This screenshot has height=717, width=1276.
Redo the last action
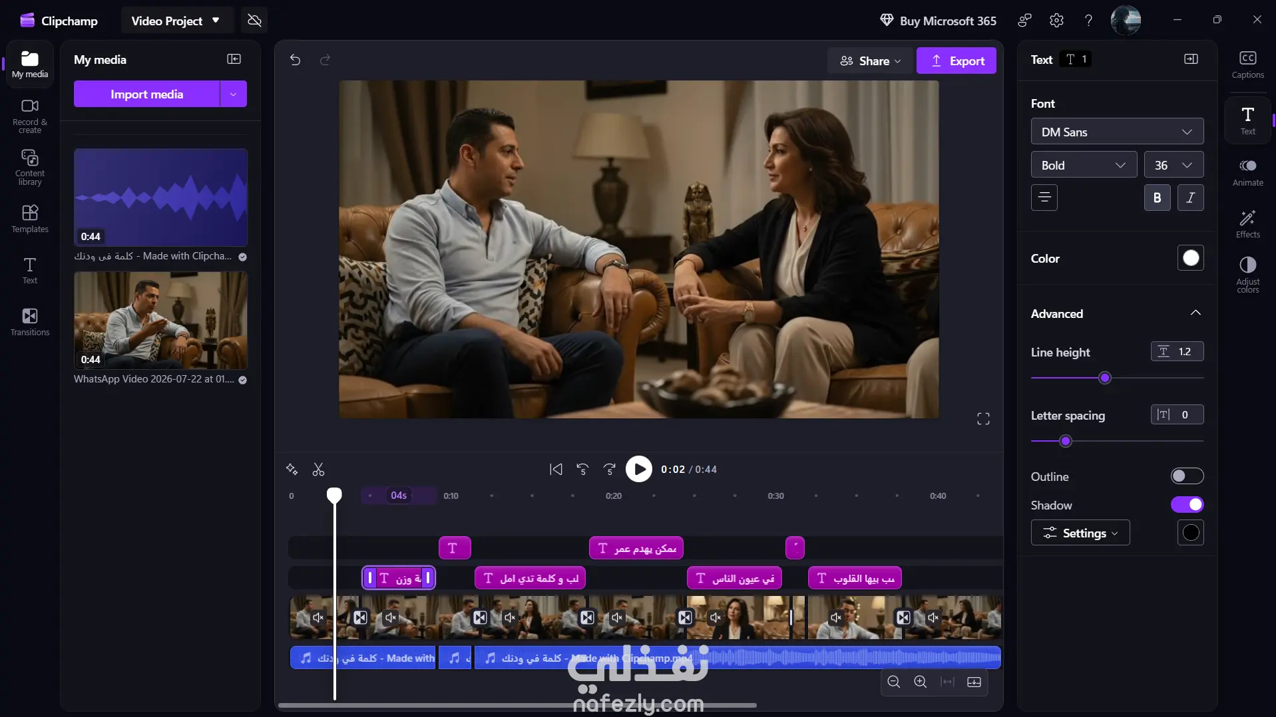[325, 60]
